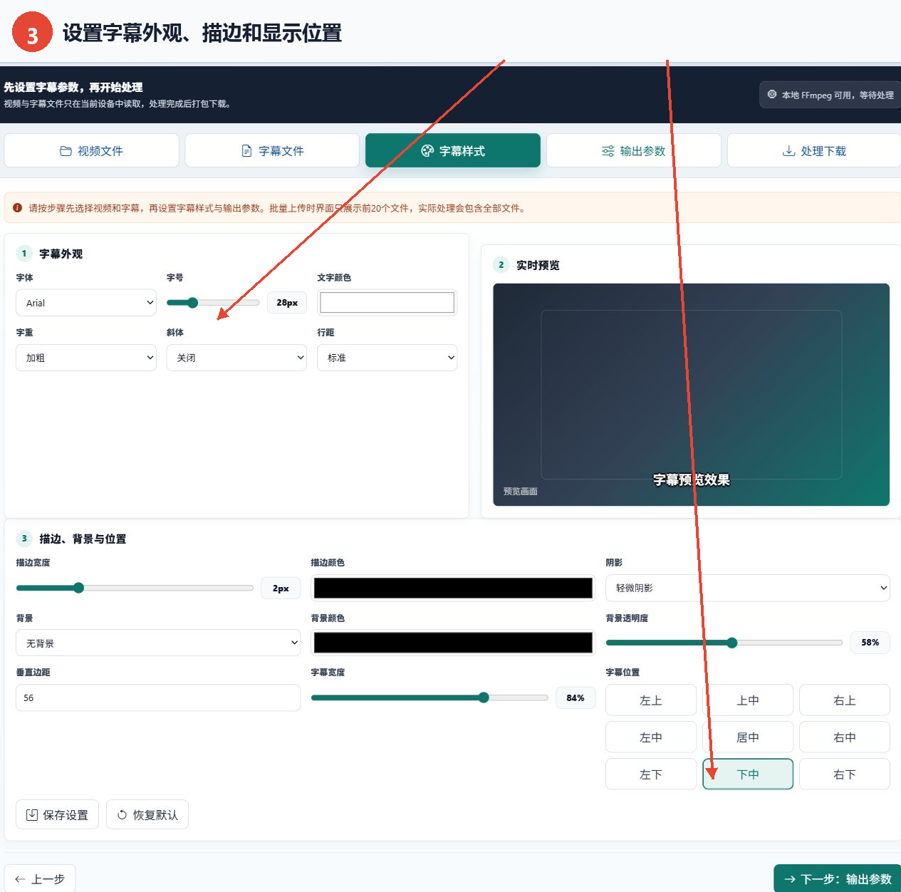Adjust the 背景透明度 slider
901x892 pixels.
[724, 643]
